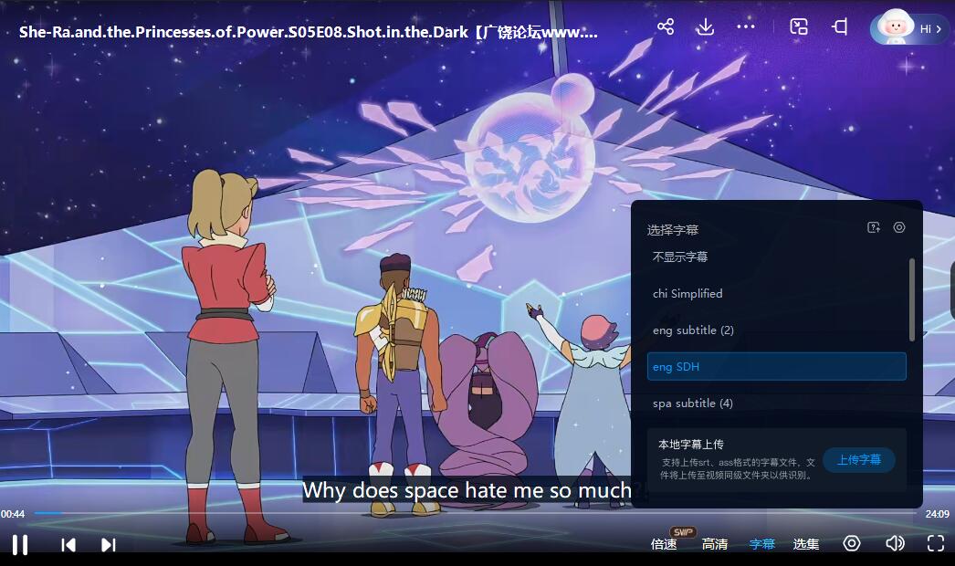Open subtitle help icon in subtitle panel
The image size is (955, 566).
(874, 227)
